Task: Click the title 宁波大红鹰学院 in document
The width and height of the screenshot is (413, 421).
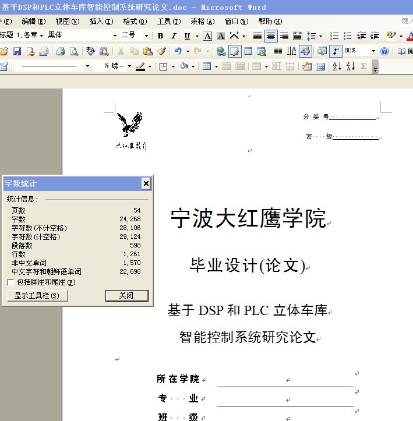Action: [x=248, y=218]
